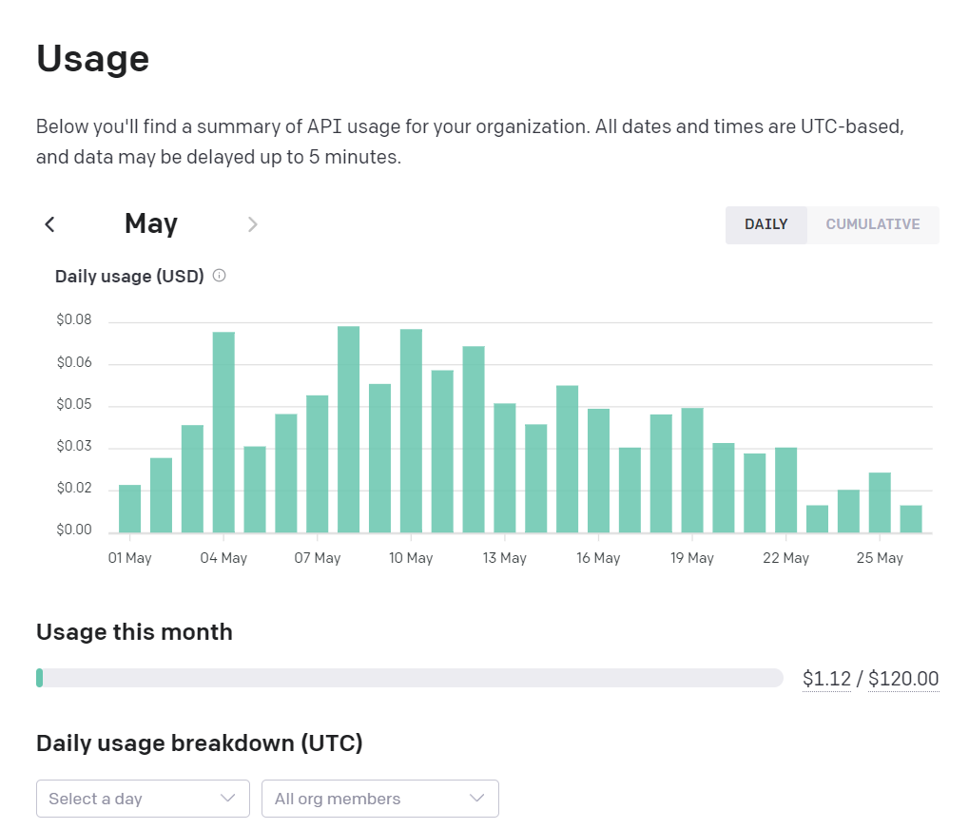Click the Usage this month progress bar
This screenshot has height=829, width=969.
click(x=409, y=678)
